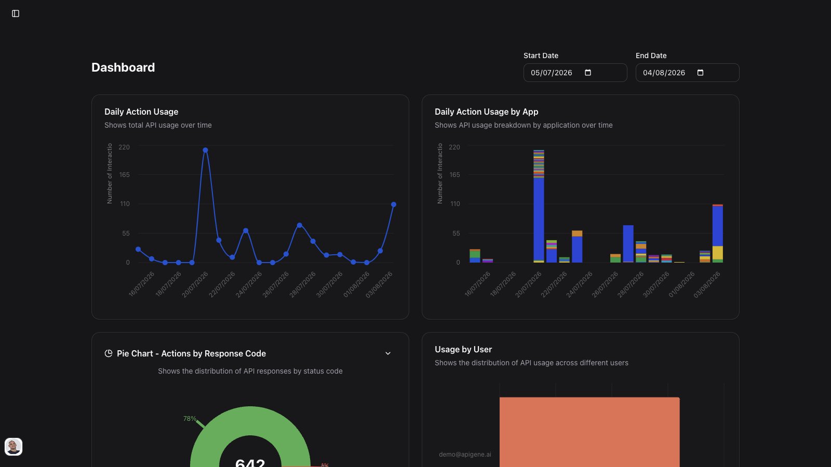Click the demo@apigene.ai axis label
831x467 pixels.
click(x=465, y=455)
